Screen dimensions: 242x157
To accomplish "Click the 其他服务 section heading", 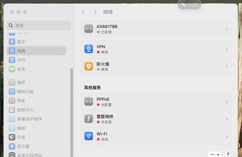I will (93, 88).
